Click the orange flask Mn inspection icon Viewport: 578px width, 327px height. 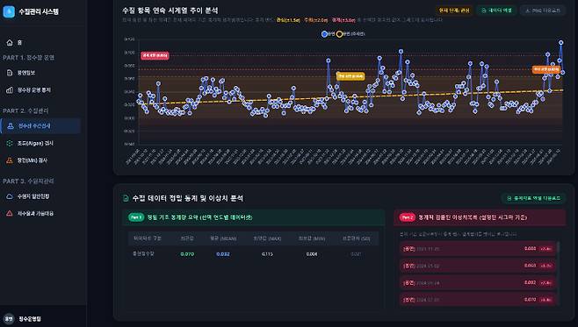(x=10, y=160)
